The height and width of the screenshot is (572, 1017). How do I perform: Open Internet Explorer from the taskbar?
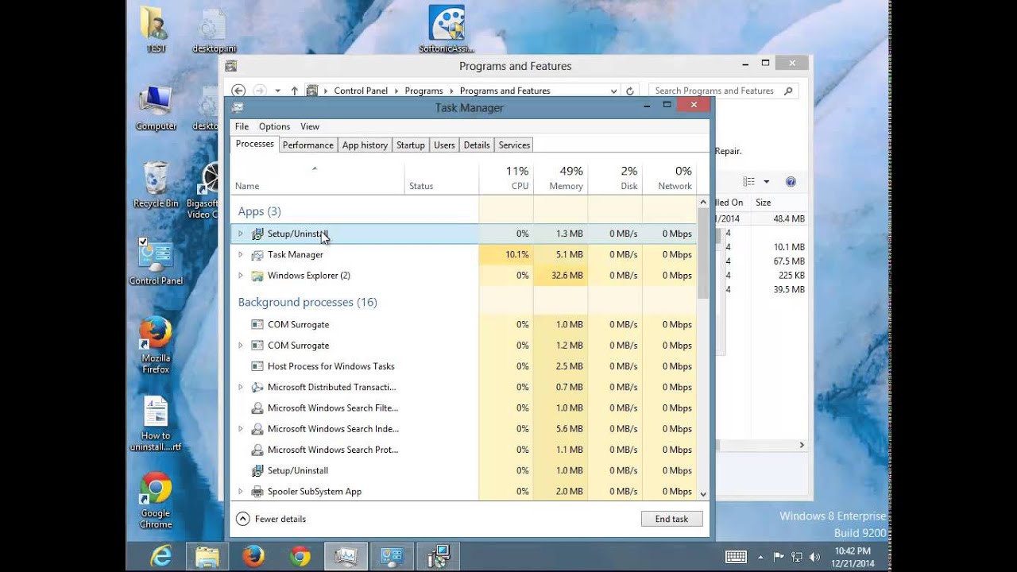pos(161,557)
